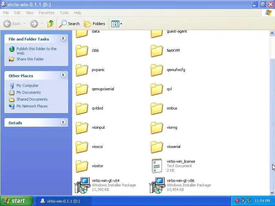Open the i386 folder icon
The width and height of the screenshot is (275, 206).
point(82,51)
